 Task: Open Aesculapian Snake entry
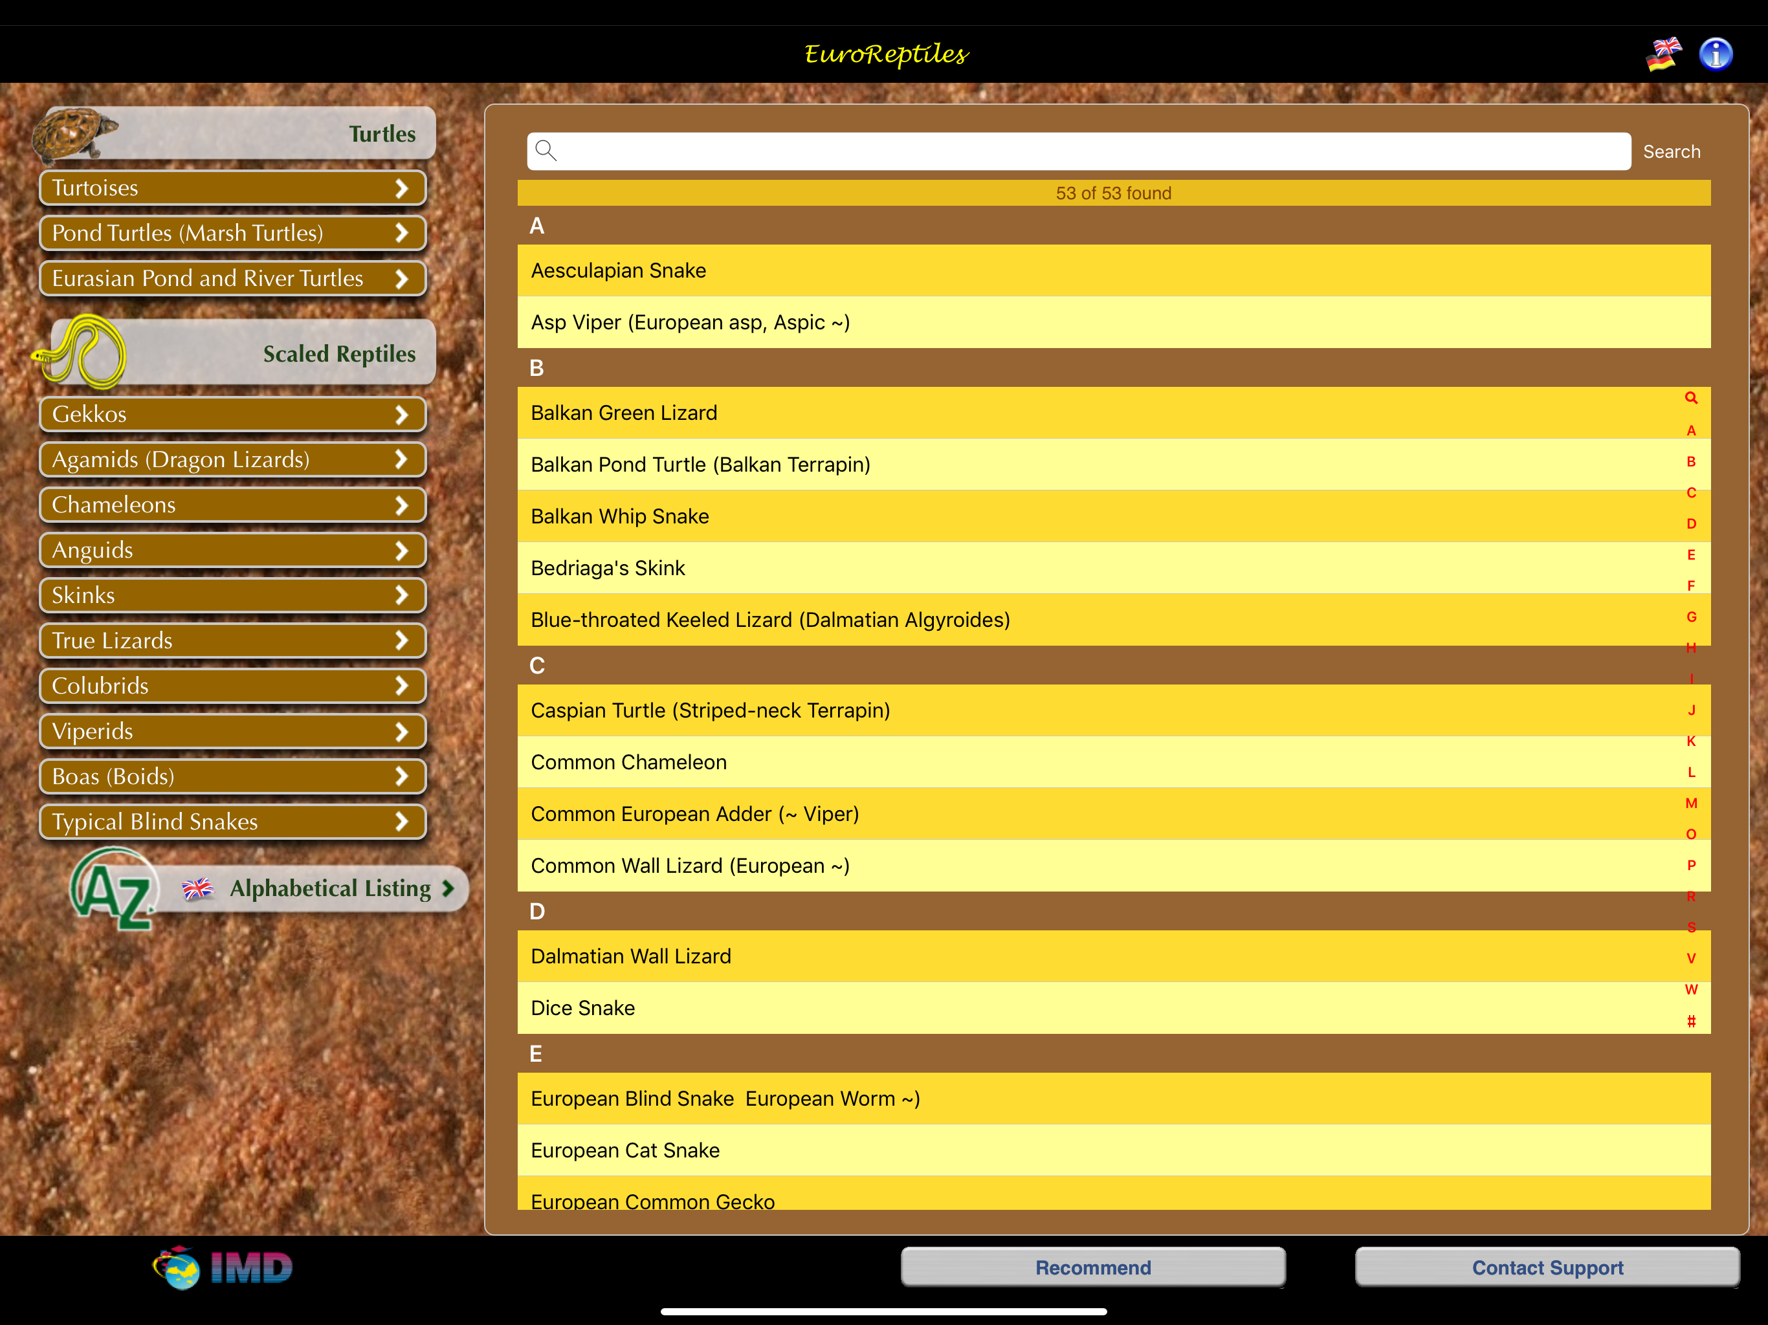(x=1114, y=270)
